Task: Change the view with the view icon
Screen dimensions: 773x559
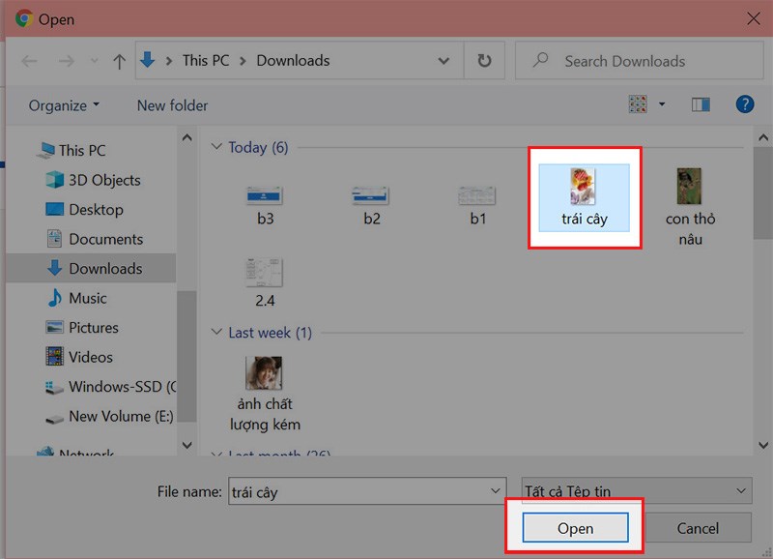Action: (638, 104)
